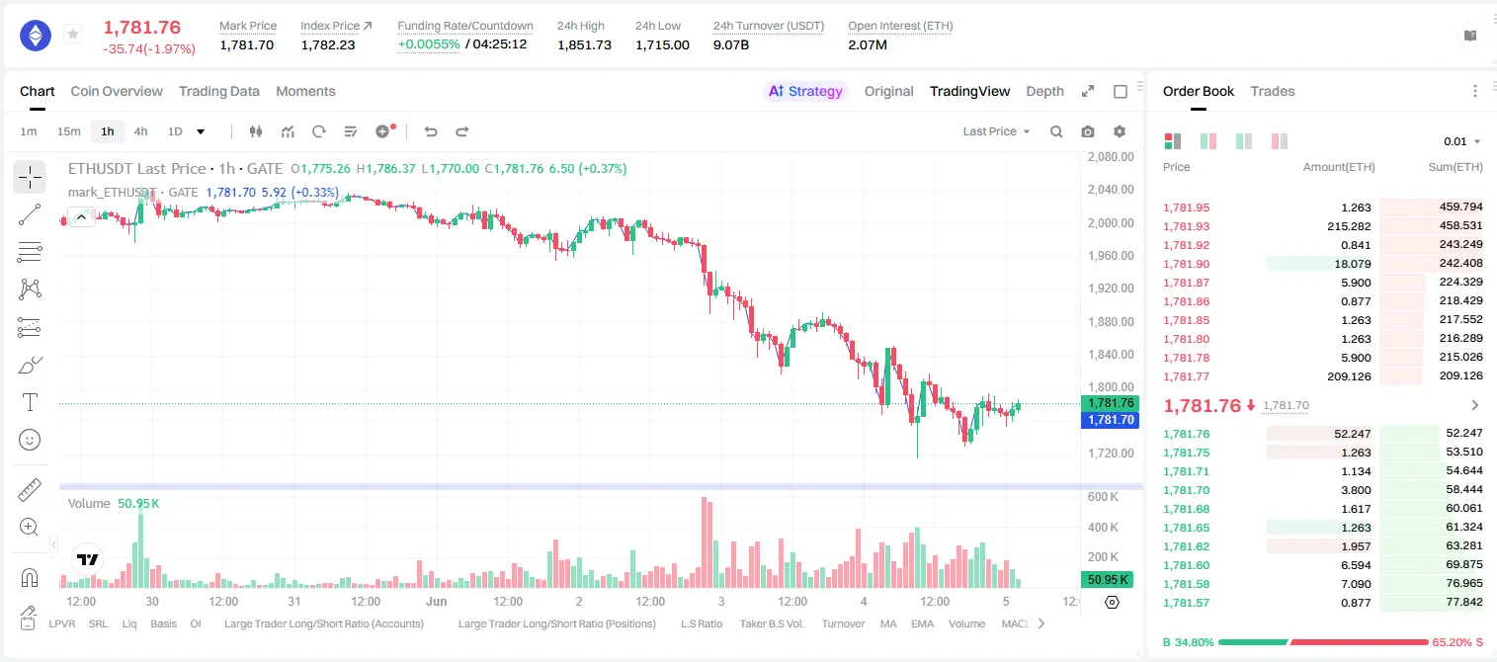Screen dimensions: 1497x662
Task: Select the 1,781.93 ask price row
Action: (x=1322, y=226)
